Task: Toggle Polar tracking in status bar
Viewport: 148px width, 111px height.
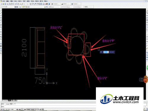Action: (x=25, y=110)
